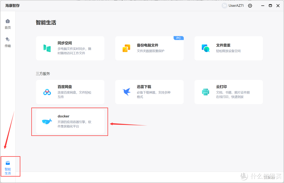Open 迅雷下载 download service card

(x=149, y=92)
